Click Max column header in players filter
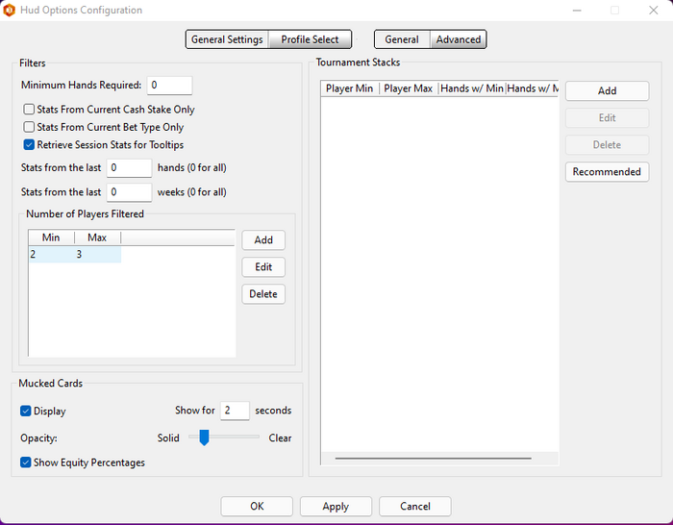Viewport: 673px width, 525px height. point(97,237)
